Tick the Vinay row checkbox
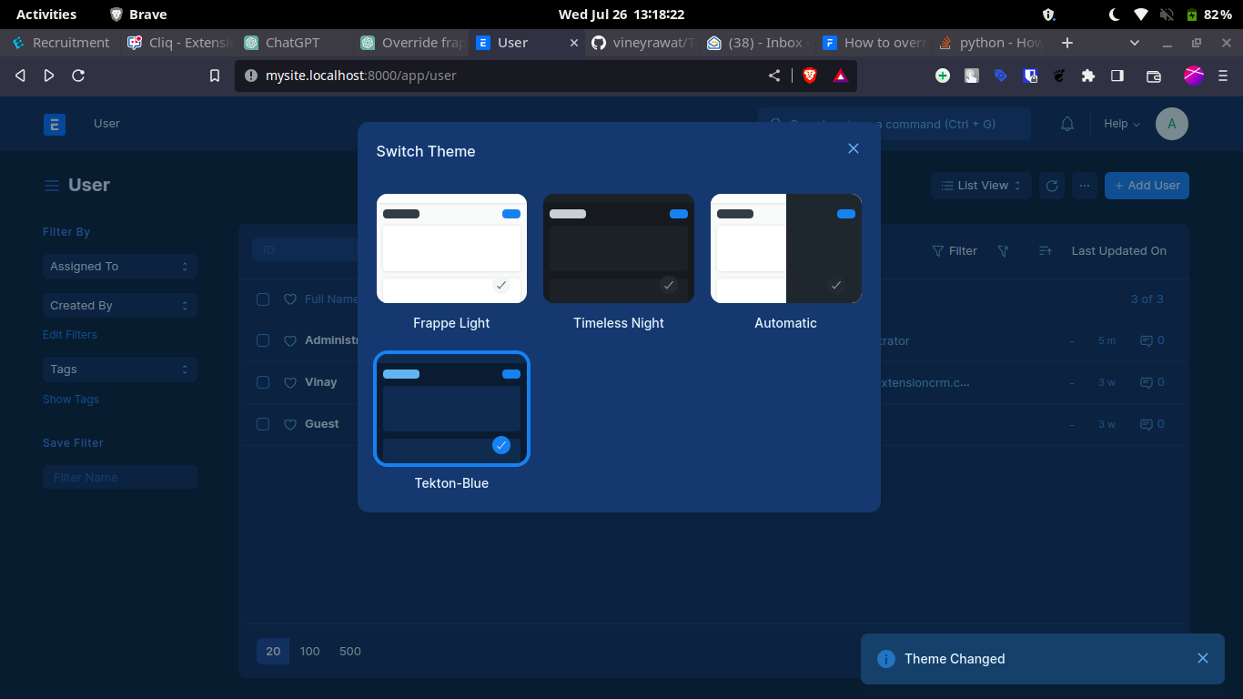The height and width of the screenshot is (699, 1243). click(263, 382)
